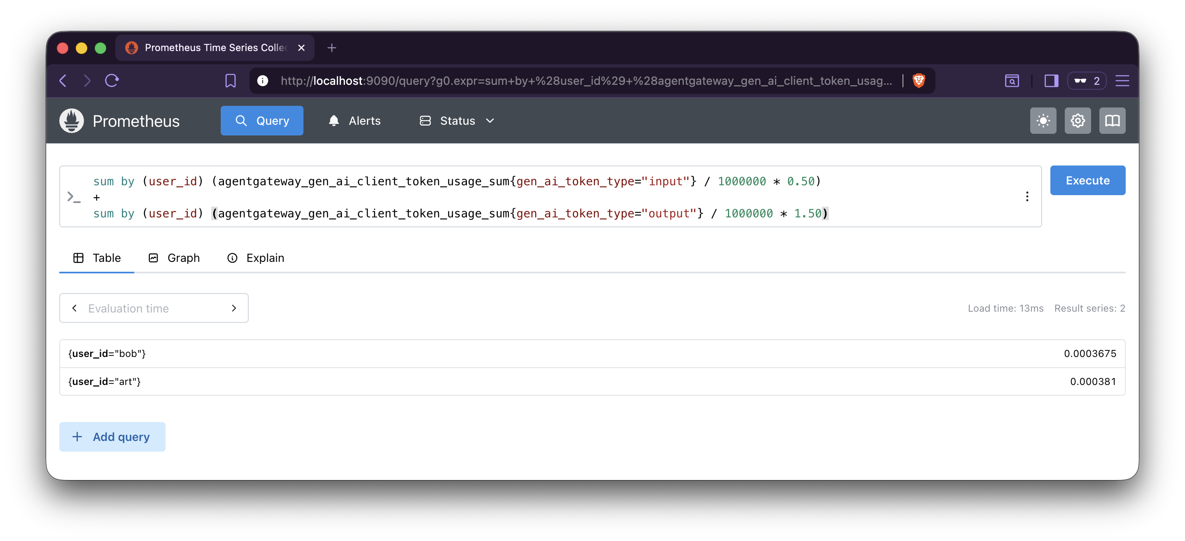
Task: Select the Prometheus Time Series browser tab
Action: pyautogui.click(x=215, y=48)
